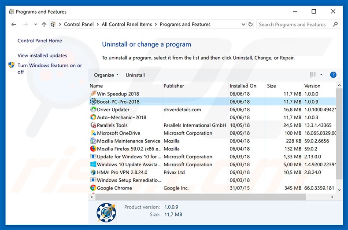The height and width of the screenshot is (230, 348).
Task: Click the Update for Windows 10 icon
Action: point(93,157)
